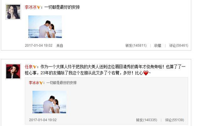Click the red heart emoji in Ren Quan's post

[146, 73]
